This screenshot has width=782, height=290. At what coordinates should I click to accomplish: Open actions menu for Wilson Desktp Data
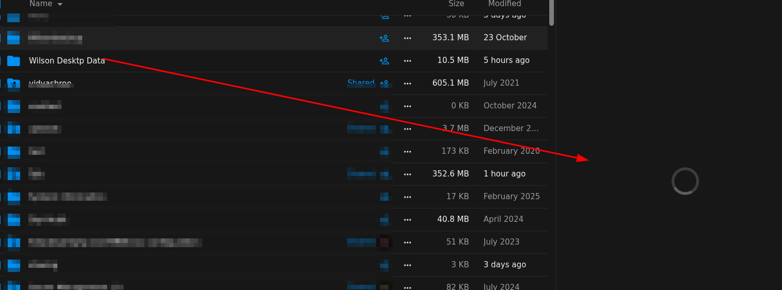click(x=408, y=61)
